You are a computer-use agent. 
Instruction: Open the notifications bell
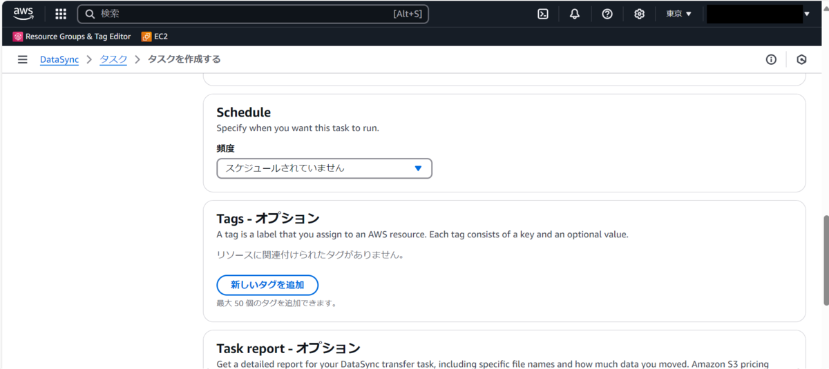pos(575,14)
